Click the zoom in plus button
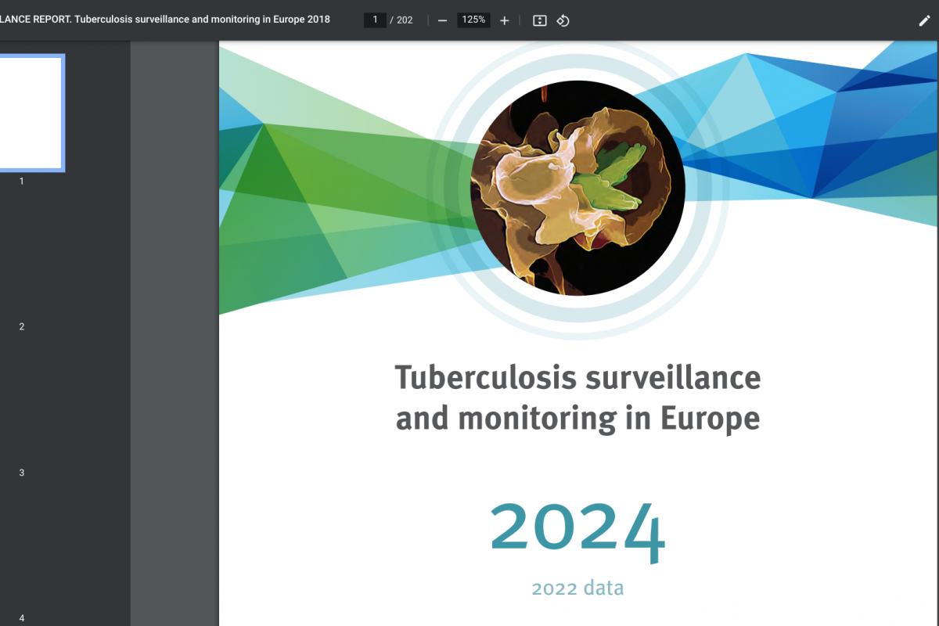Image resolution: width=939 pixels, height=626 pixels. (504, 20)
